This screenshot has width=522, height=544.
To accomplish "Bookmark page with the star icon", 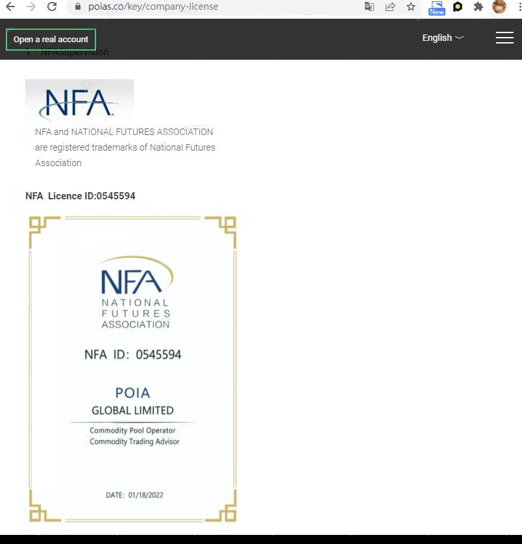I will (411, 6).
